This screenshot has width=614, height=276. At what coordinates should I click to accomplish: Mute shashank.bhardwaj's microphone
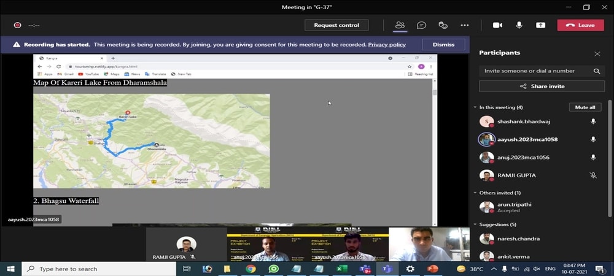pos(593,121)
